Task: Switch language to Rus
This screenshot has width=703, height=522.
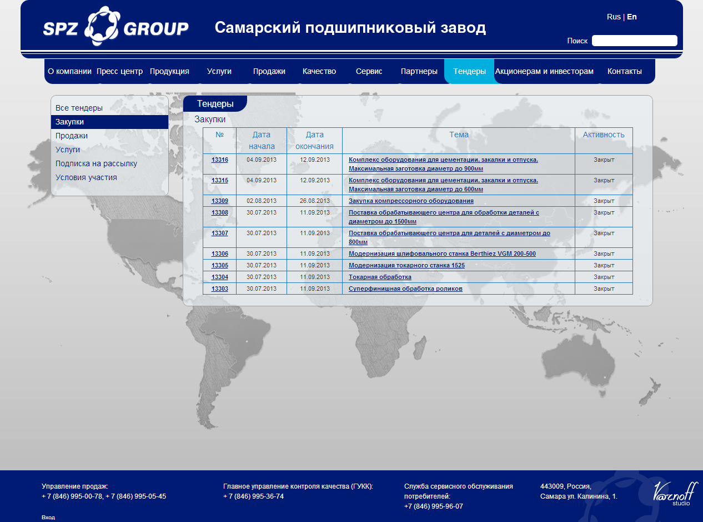Action: [614, 17]
